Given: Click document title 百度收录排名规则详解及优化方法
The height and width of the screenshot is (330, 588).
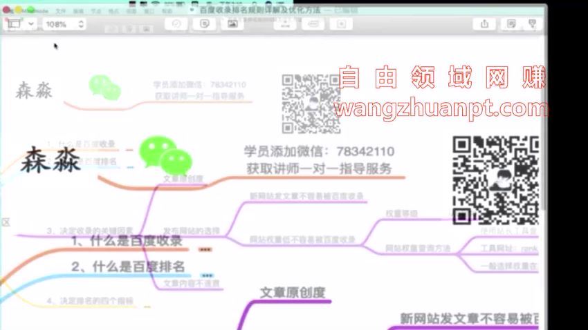Looking at the screenshot, I should point(260,10).
